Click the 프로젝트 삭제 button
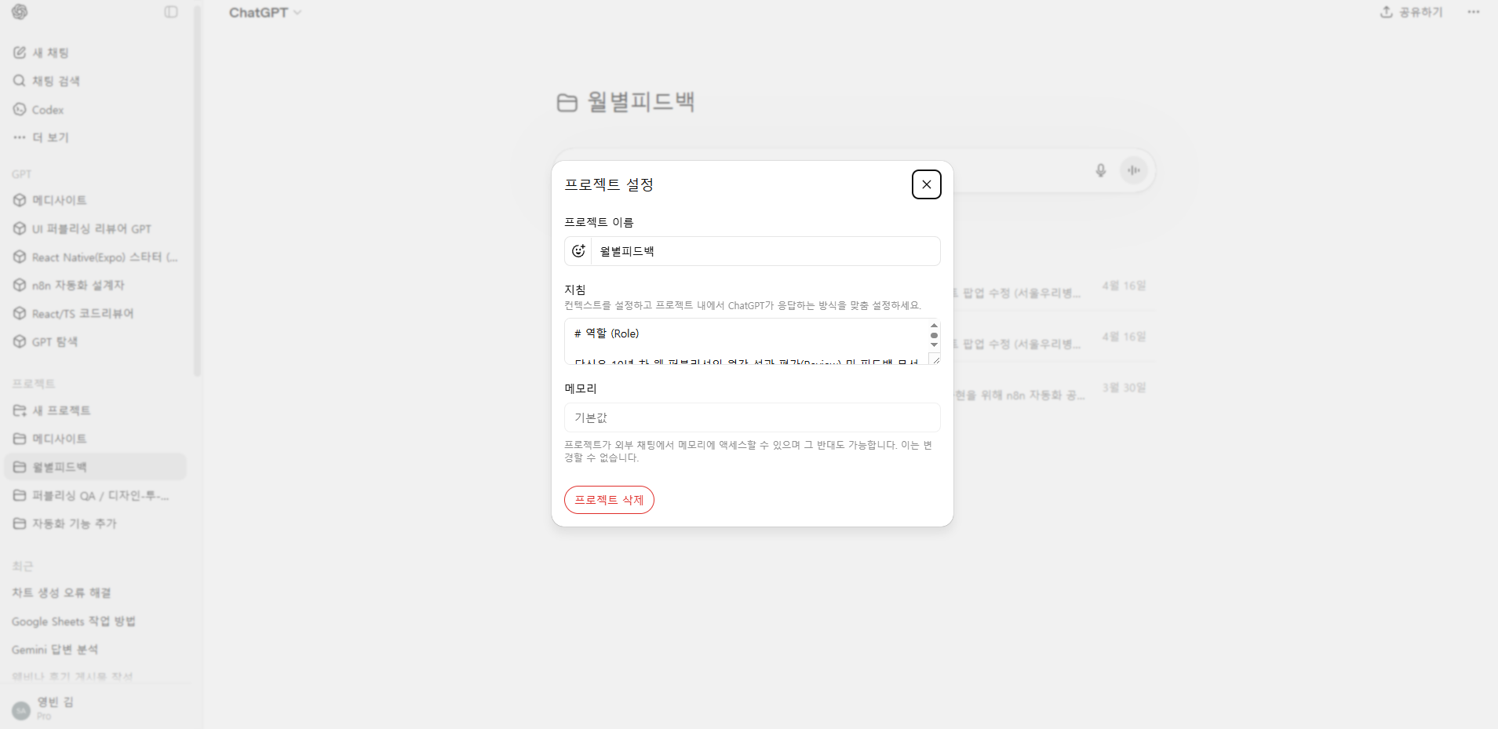Viewport: 1498px width, 729px height. click(609, 500)
